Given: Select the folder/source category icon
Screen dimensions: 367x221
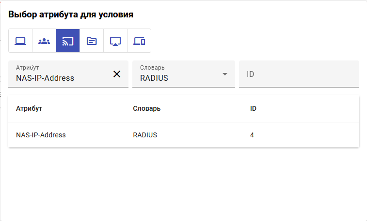Looking at the screenshot, I should (92, 41).
